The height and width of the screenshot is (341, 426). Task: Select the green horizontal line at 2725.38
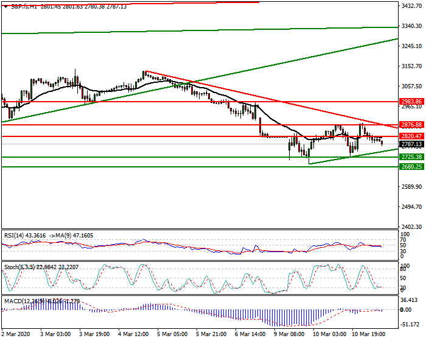point(200,157)
